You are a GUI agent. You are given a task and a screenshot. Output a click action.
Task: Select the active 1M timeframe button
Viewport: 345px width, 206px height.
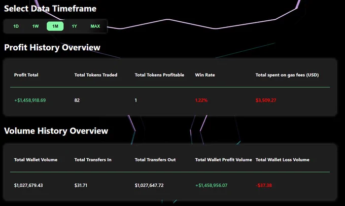[x=55, y=26]
